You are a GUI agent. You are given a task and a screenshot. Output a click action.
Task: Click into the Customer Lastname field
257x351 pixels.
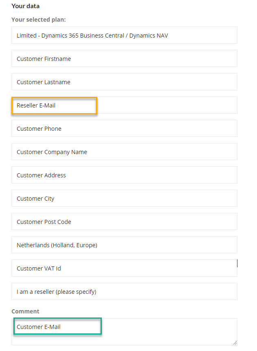point(124,82)
